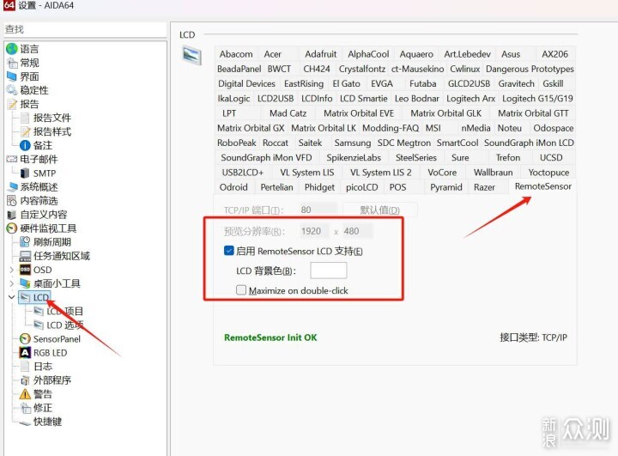
Task: Click the SMTP server icon
Action: (25, 173)
